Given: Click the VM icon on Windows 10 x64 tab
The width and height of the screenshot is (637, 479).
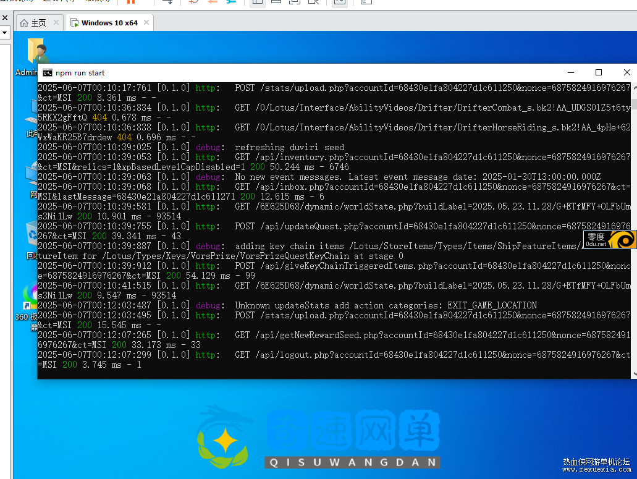Looking at the screenshot, I should [x=74, y=23].
